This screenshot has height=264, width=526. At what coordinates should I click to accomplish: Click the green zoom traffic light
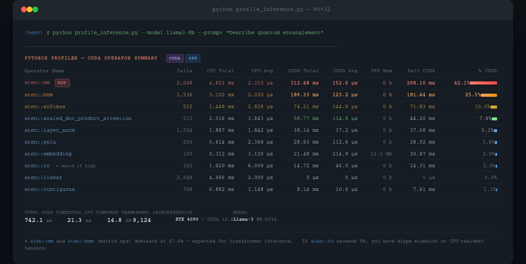pyautogui.click(x=35, y=9)
